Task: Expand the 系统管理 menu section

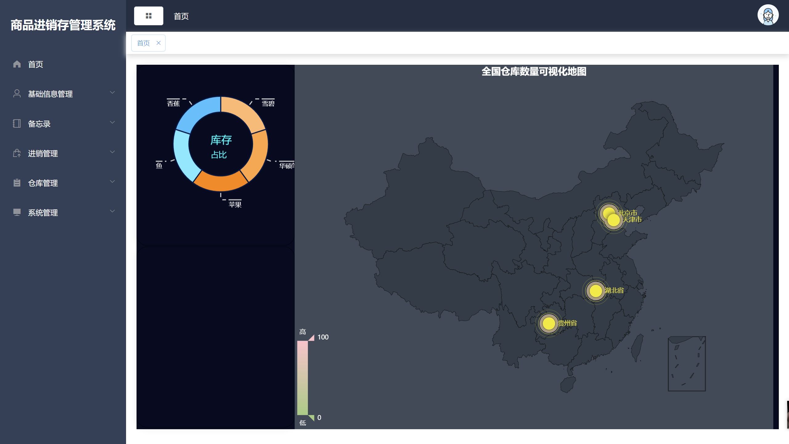Action: coord(42,212)
